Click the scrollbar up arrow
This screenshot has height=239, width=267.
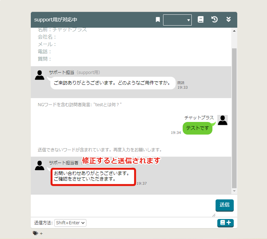click(x=234, y=31)
